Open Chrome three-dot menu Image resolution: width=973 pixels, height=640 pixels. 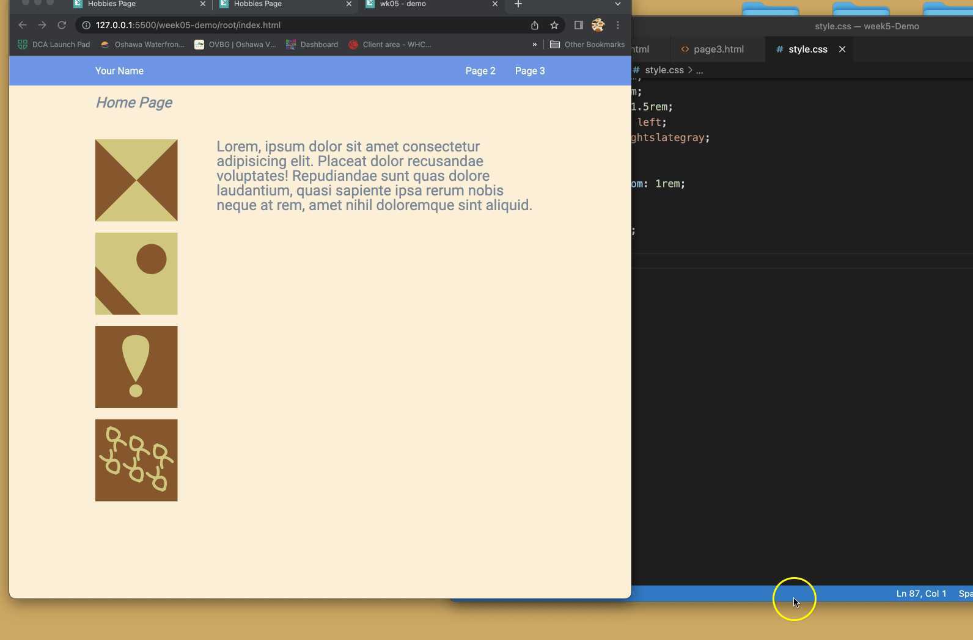click(x=618, y=25)
